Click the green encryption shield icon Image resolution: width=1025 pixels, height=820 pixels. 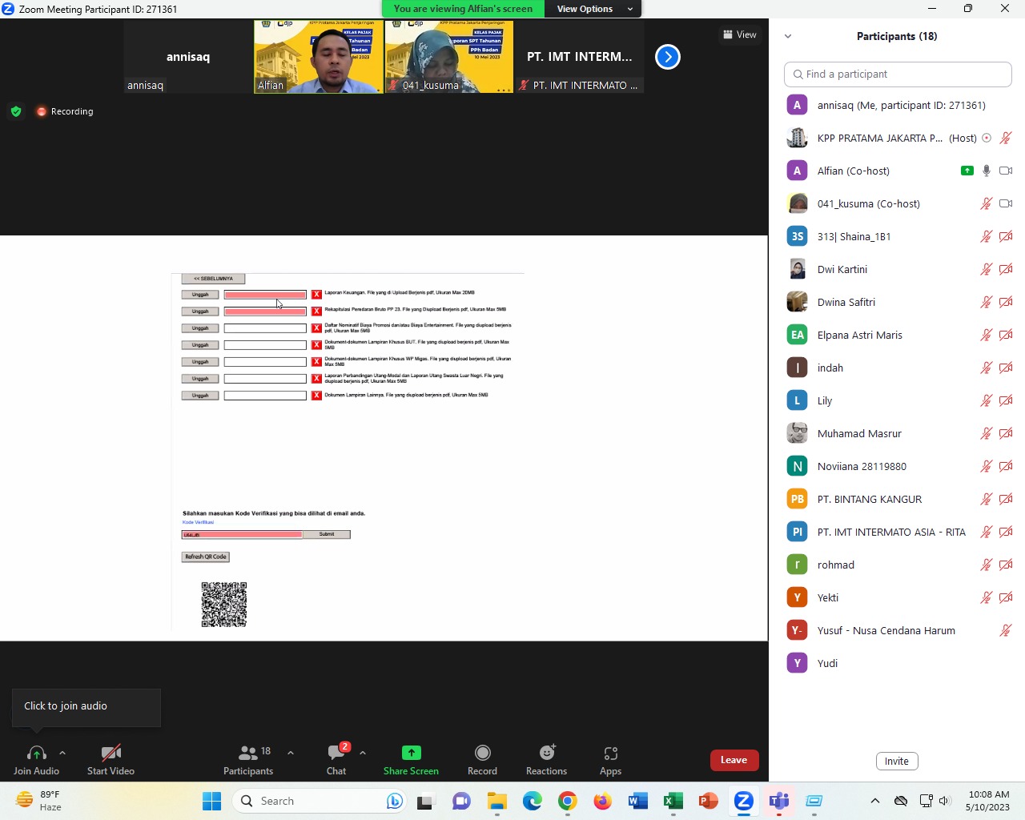(16, 111)
